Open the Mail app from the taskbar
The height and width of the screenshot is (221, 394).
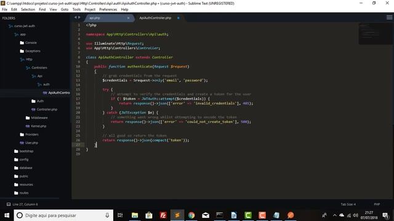tap(206, 215)
